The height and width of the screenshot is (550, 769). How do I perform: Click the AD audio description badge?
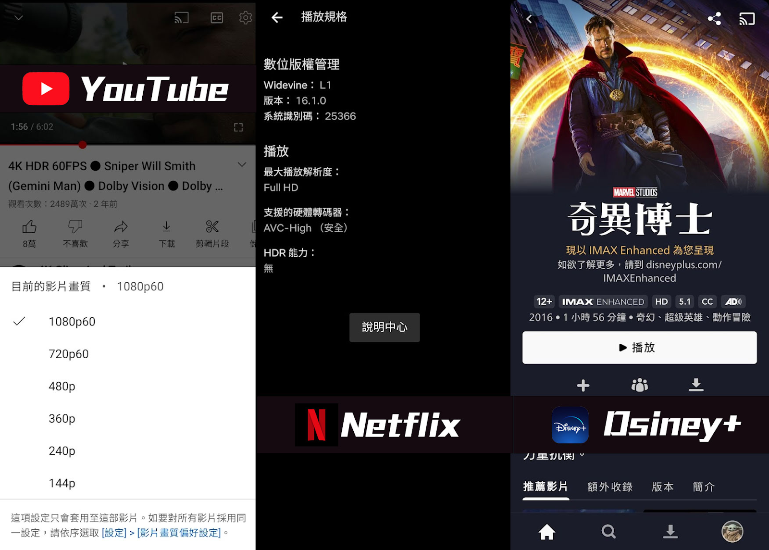coord(733,302)
